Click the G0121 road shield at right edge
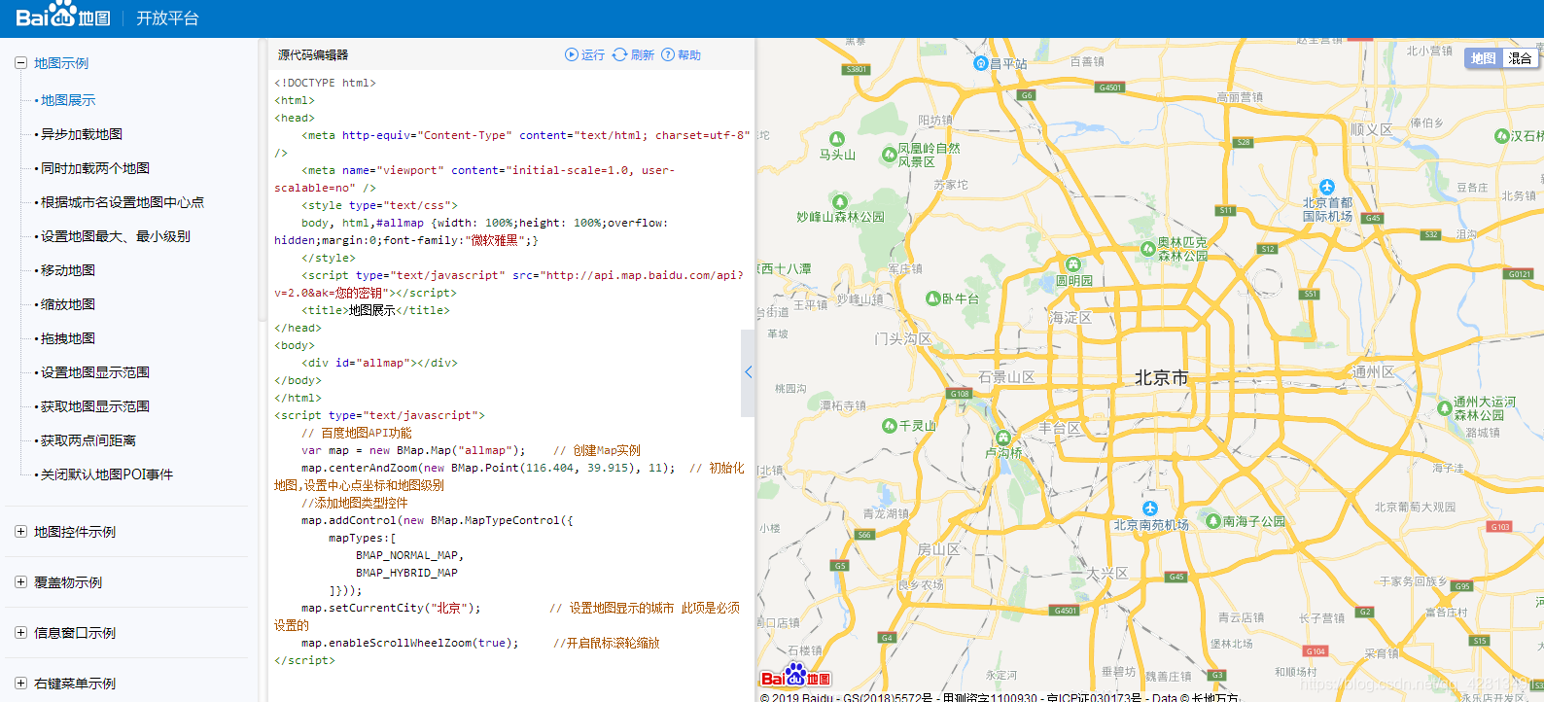Image resolution: width=1544 pixels, height=702 pixels. click(1520, 274)
